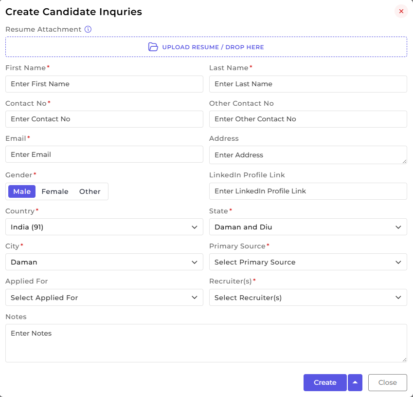This screenshot has width=413, height=397.
Task: Focus the Enter Contact No field
Action: (104, 119)
